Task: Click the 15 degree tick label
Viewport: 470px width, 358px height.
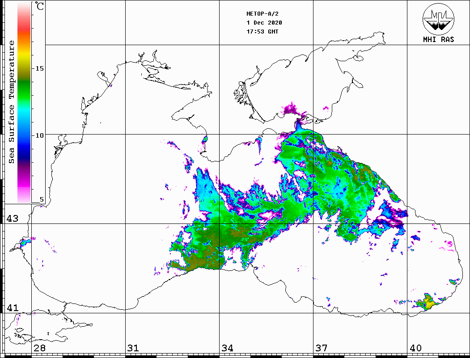Action: 39,68
